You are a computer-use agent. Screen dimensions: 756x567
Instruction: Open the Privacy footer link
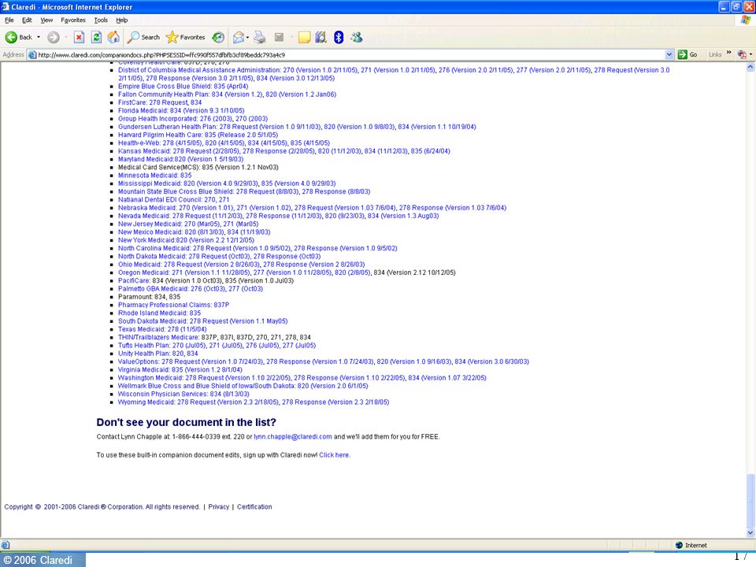pos(218,506)
